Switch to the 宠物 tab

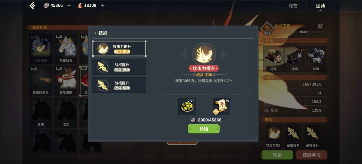tap(293, 6)
